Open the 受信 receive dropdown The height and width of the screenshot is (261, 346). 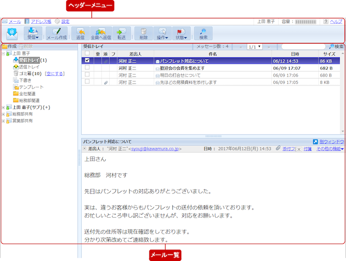pyautogui.click(x=34, y=34)
